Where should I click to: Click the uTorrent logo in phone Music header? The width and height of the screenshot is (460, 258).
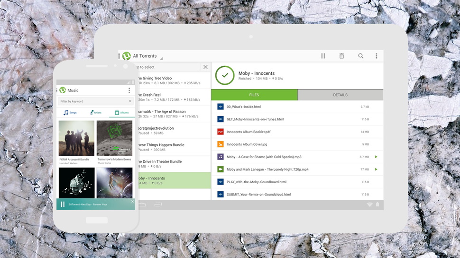(x=63, y=90)
